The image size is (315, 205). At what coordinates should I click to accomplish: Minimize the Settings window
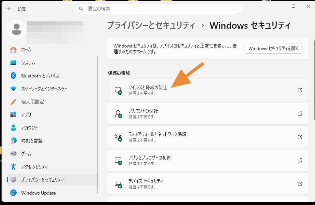click(x=278, y=6)
